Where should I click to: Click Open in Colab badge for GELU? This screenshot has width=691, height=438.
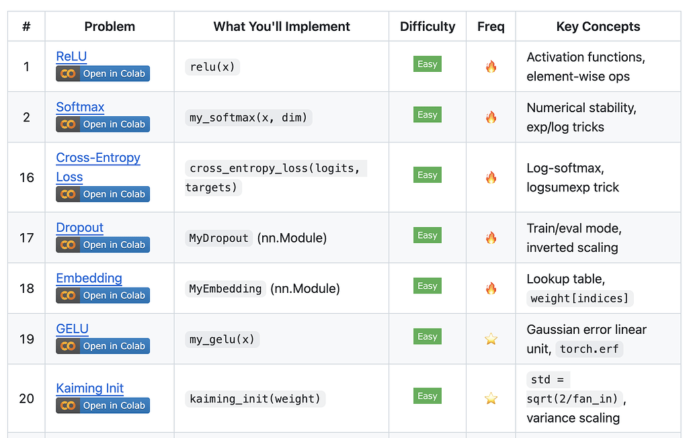point(103,346)
